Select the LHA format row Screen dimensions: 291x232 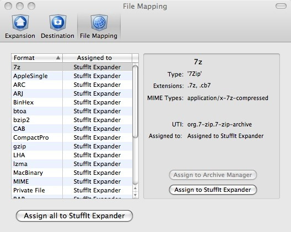pyautogui.click(x=72, y=155)
